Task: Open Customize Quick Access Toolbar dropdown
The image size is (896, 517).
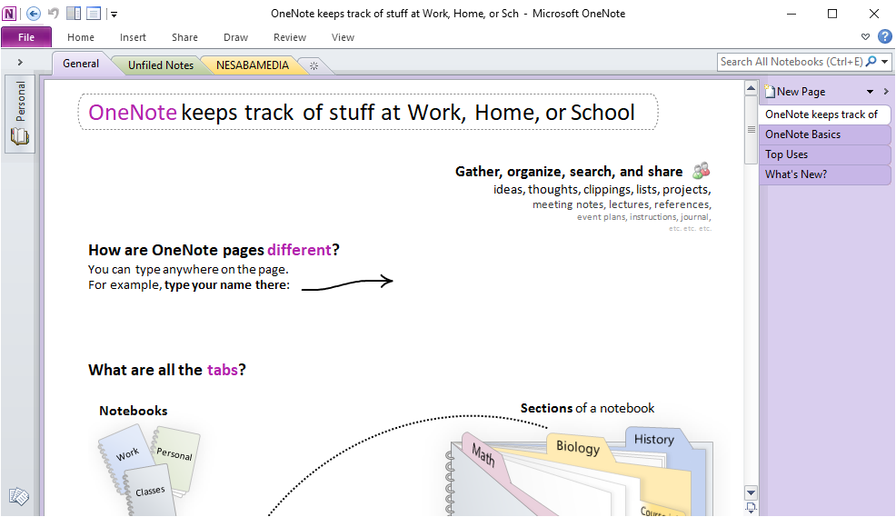Action: click(114, 15)
